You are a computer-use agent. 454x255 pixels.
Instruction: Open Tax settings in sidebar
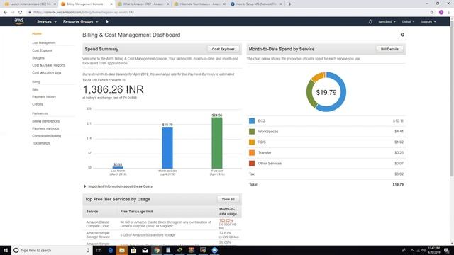pyautogui.click(x=41, y=143)
